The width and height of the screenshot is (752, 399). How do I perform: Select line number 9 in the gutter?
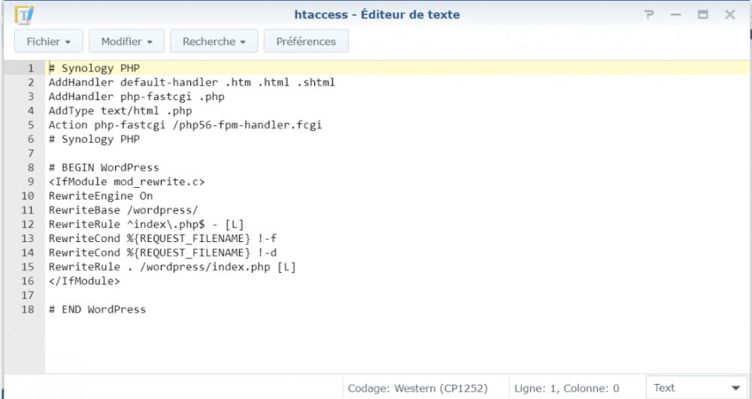(31, 181)
